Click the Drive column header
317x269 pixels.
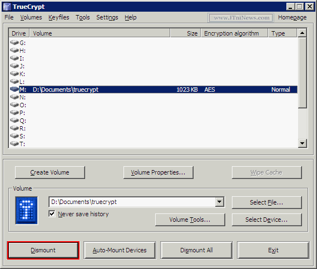coord(19,33)
